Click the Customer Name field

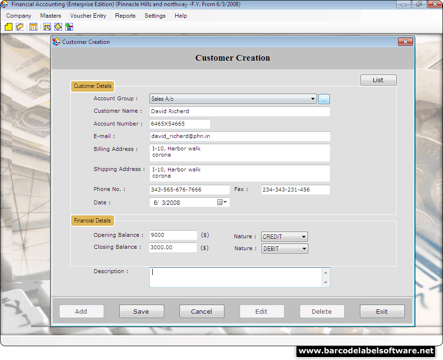pyautogui.click(x=240, y=111)
